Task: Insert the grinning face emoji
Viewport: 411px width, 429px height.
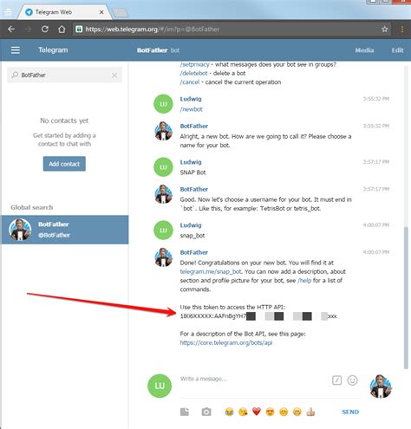Action: click(297, 412)
